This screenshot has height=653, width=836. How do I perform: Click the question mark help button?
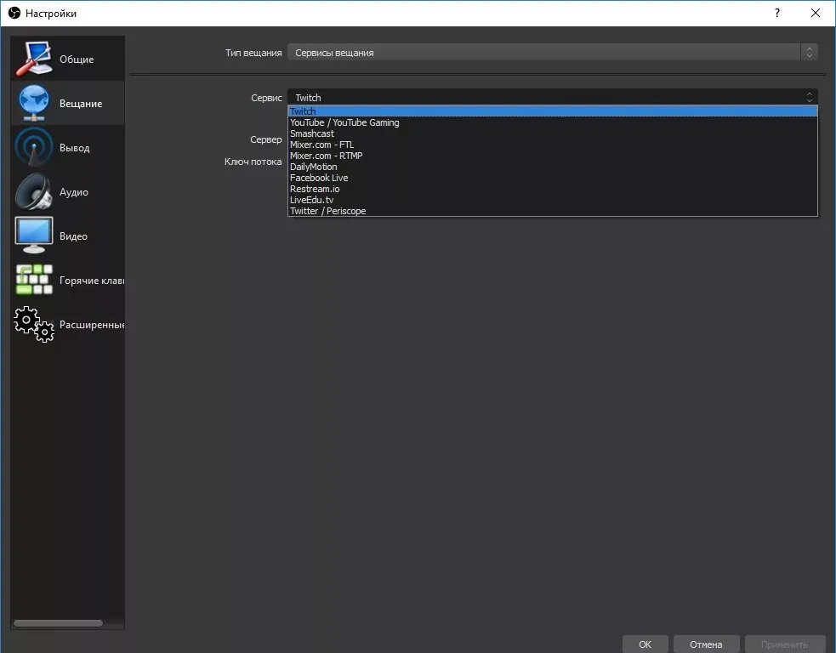pyautogui.click(x=777, y=13)
